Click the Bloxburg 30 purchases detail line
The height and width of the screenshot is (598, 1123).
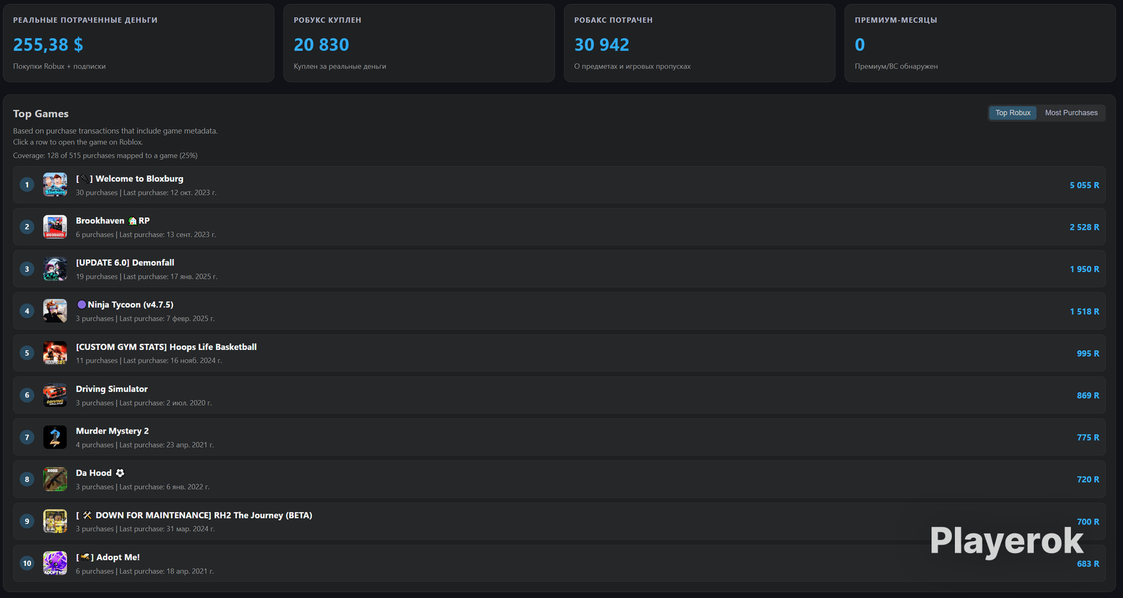(146, 193)
